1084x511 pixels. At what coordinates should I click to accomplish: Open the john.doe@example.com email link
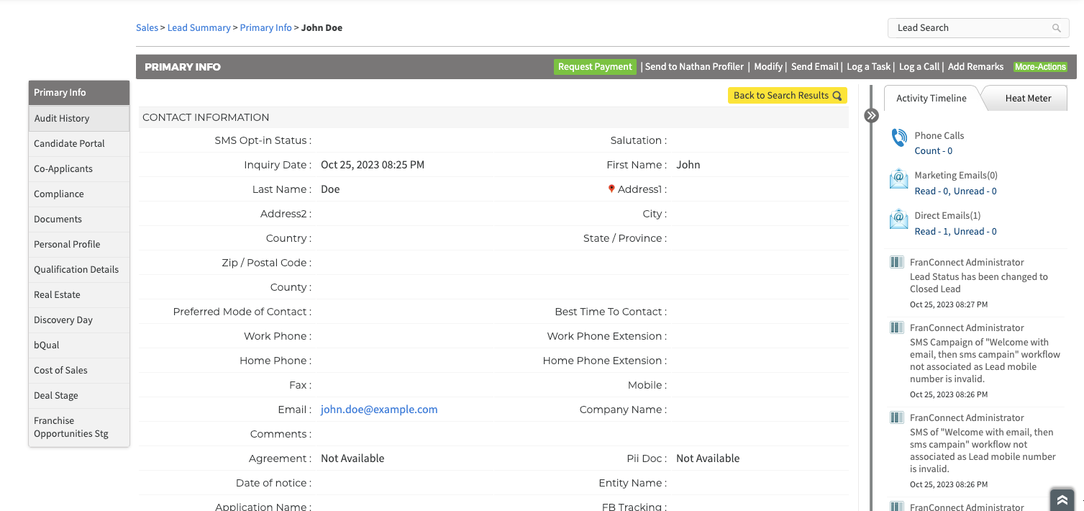coord(379,410)
